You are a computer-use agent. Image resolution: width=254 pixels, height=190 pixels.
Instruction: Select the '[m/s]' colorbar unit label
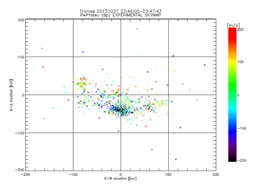233,25
